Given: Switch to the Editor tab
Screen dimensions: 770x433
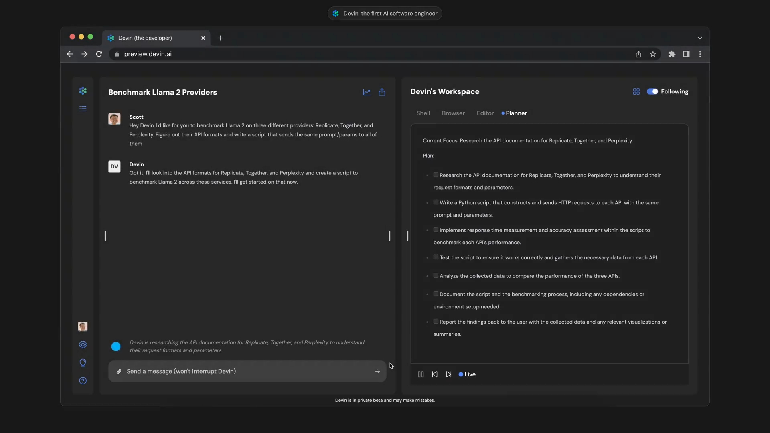Looking at the screenshot, I should click(x=485, y=113).
